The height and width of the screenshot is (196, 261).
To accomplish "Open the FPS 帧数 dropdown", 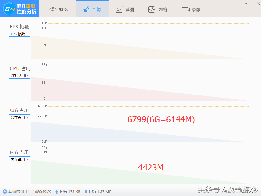I will pos(20,34).
